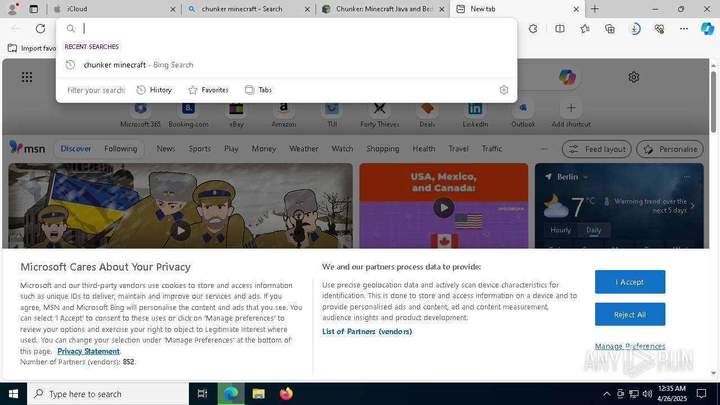Open Collections icon in toolbar
Image resolution: width=720 pixels, height=405 pixels.
click(x=610, y=29)
